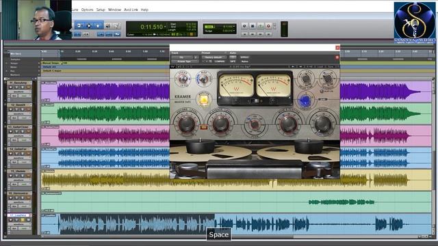The width and height of the screenshot is (438, 246).
Task: Toggle the yellow Monitor button on Kramer Tape
Action: click(203, 100)
